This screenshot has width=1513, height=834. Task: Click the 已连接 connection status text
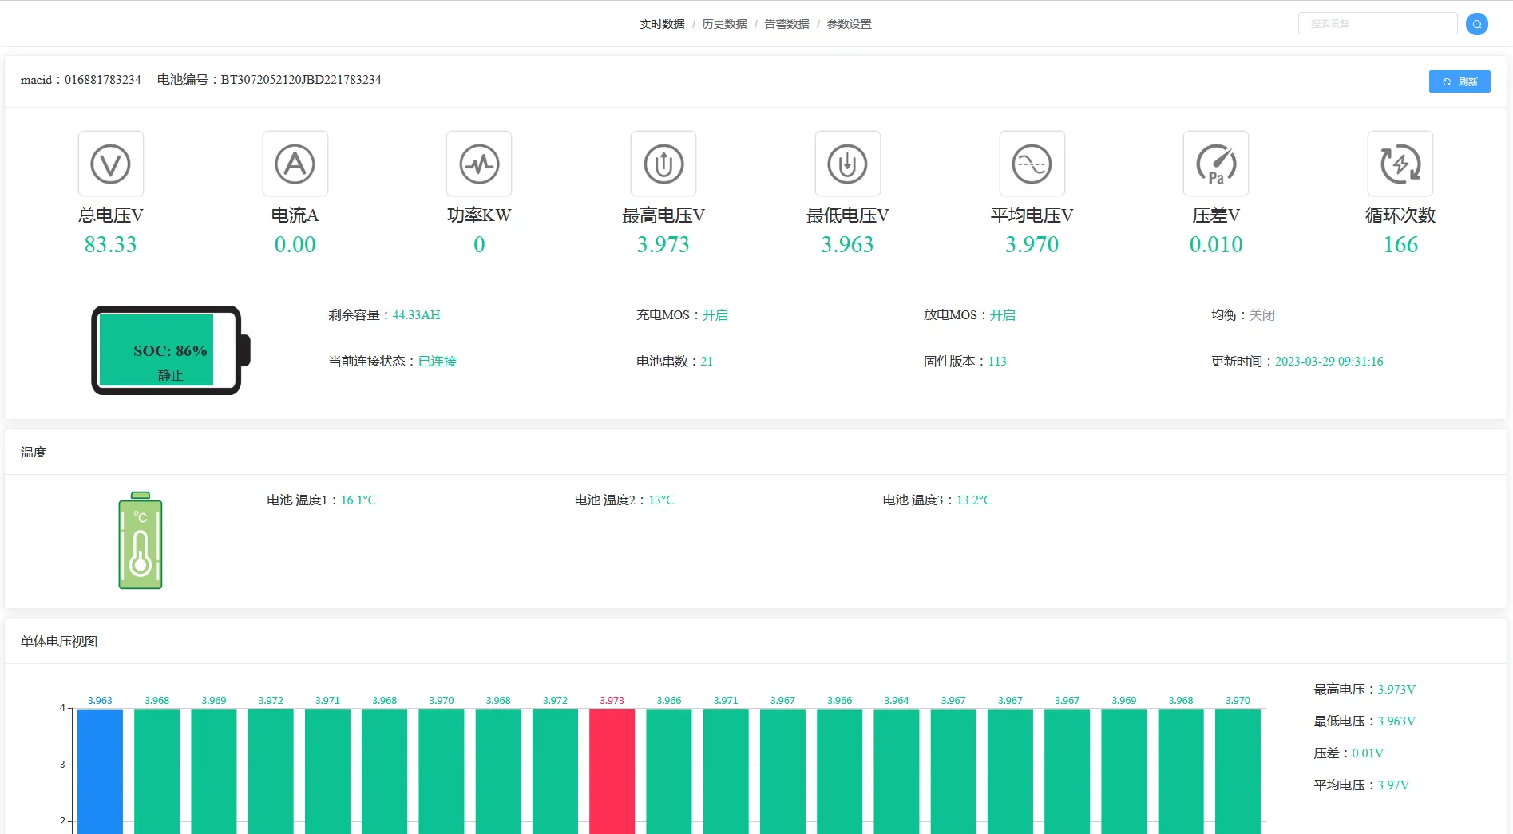438,362
